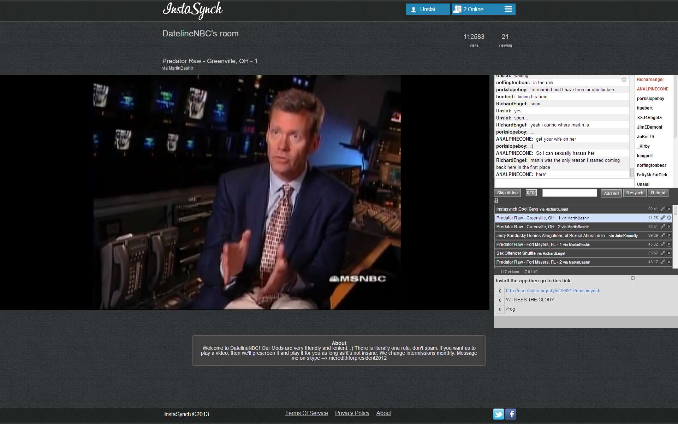The image size is (678, 424).
Task: Click the InstaSynch logo
Action: [193, 10]
